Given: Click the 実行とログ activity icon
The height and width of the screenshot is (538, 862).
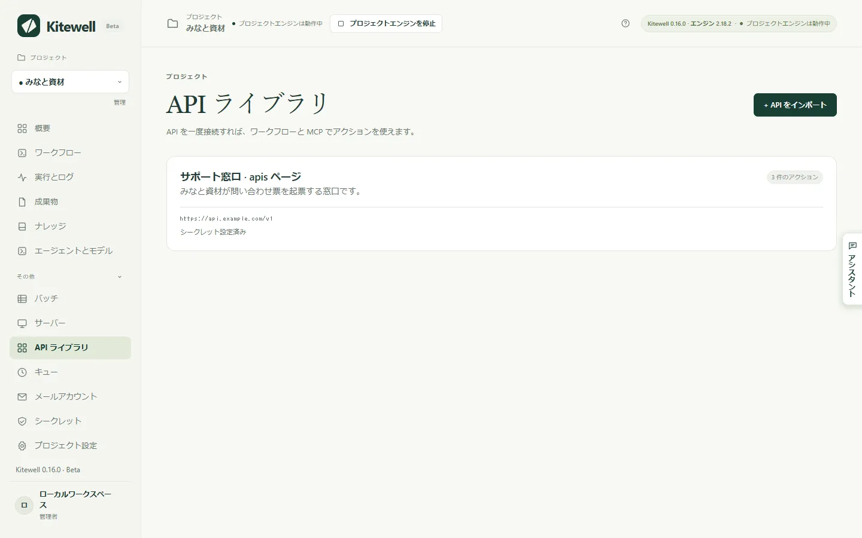Looking at the screenshot, I should point(22,178).
